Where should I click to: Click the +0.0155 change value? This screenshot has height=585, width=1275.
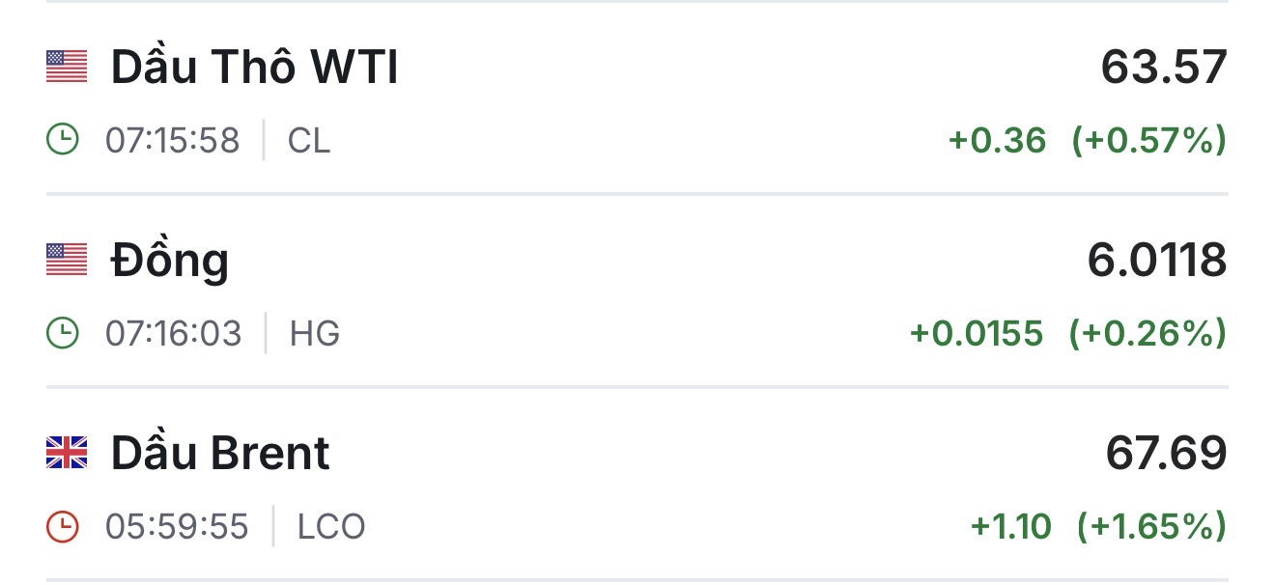coord(977,334)
